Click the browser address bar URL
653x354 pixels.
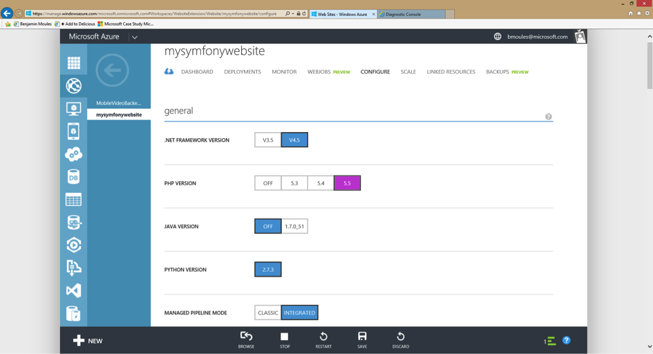(x=154, y=14)
